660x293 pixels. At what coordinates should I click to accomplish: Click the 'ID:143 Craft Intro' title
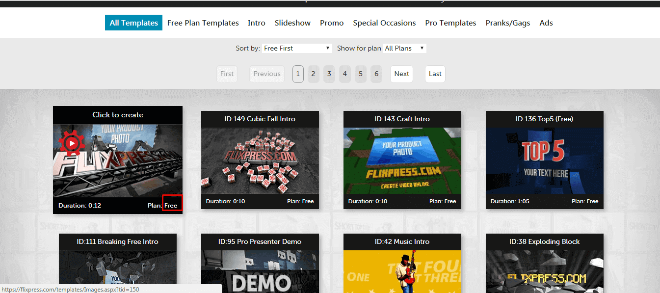[402, 119]
